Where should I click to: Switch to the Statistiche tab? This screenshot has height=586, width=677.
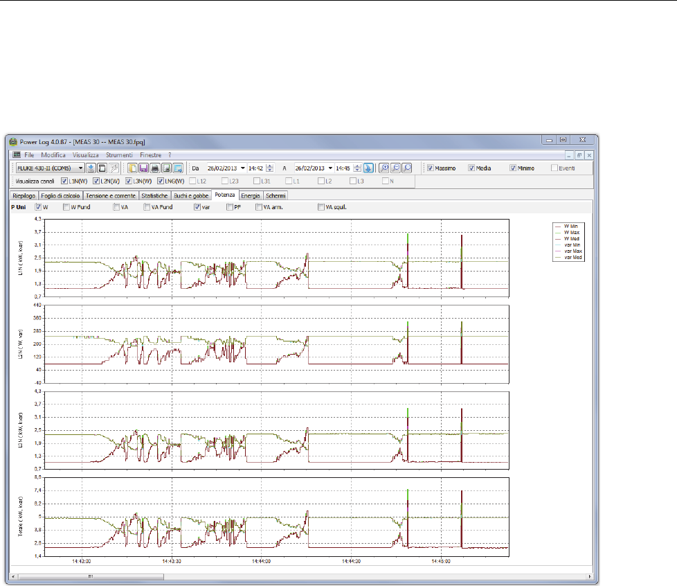coord(155,196)
